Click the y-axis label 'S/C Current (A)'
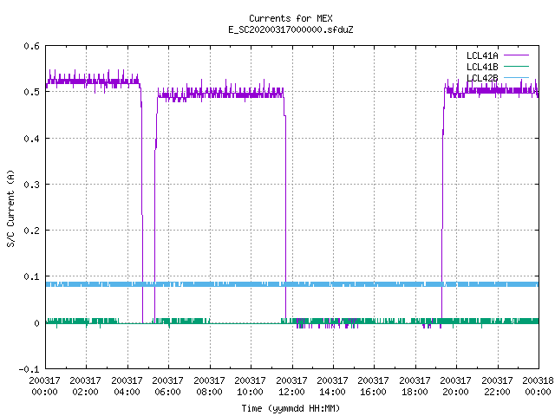The width and height of the screenshot is (555, 416). click(x=10, y=208)
